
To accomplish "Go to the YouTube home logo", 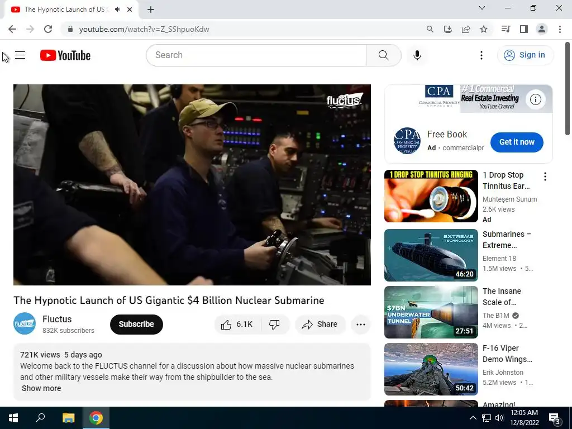I will point(65,55).
